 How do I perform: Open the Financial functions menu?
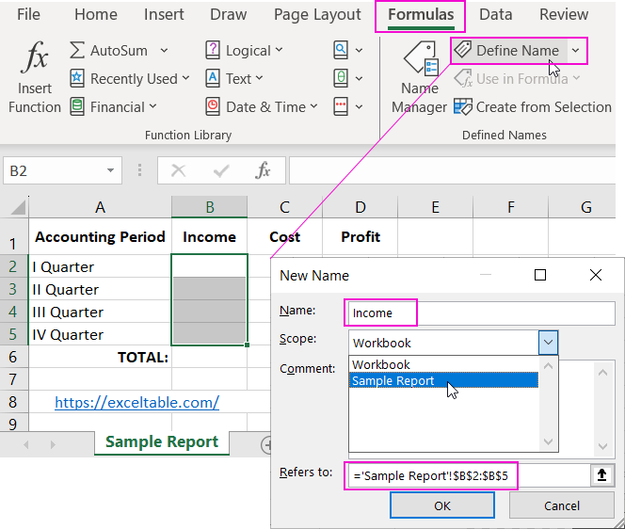pos(113,107)
